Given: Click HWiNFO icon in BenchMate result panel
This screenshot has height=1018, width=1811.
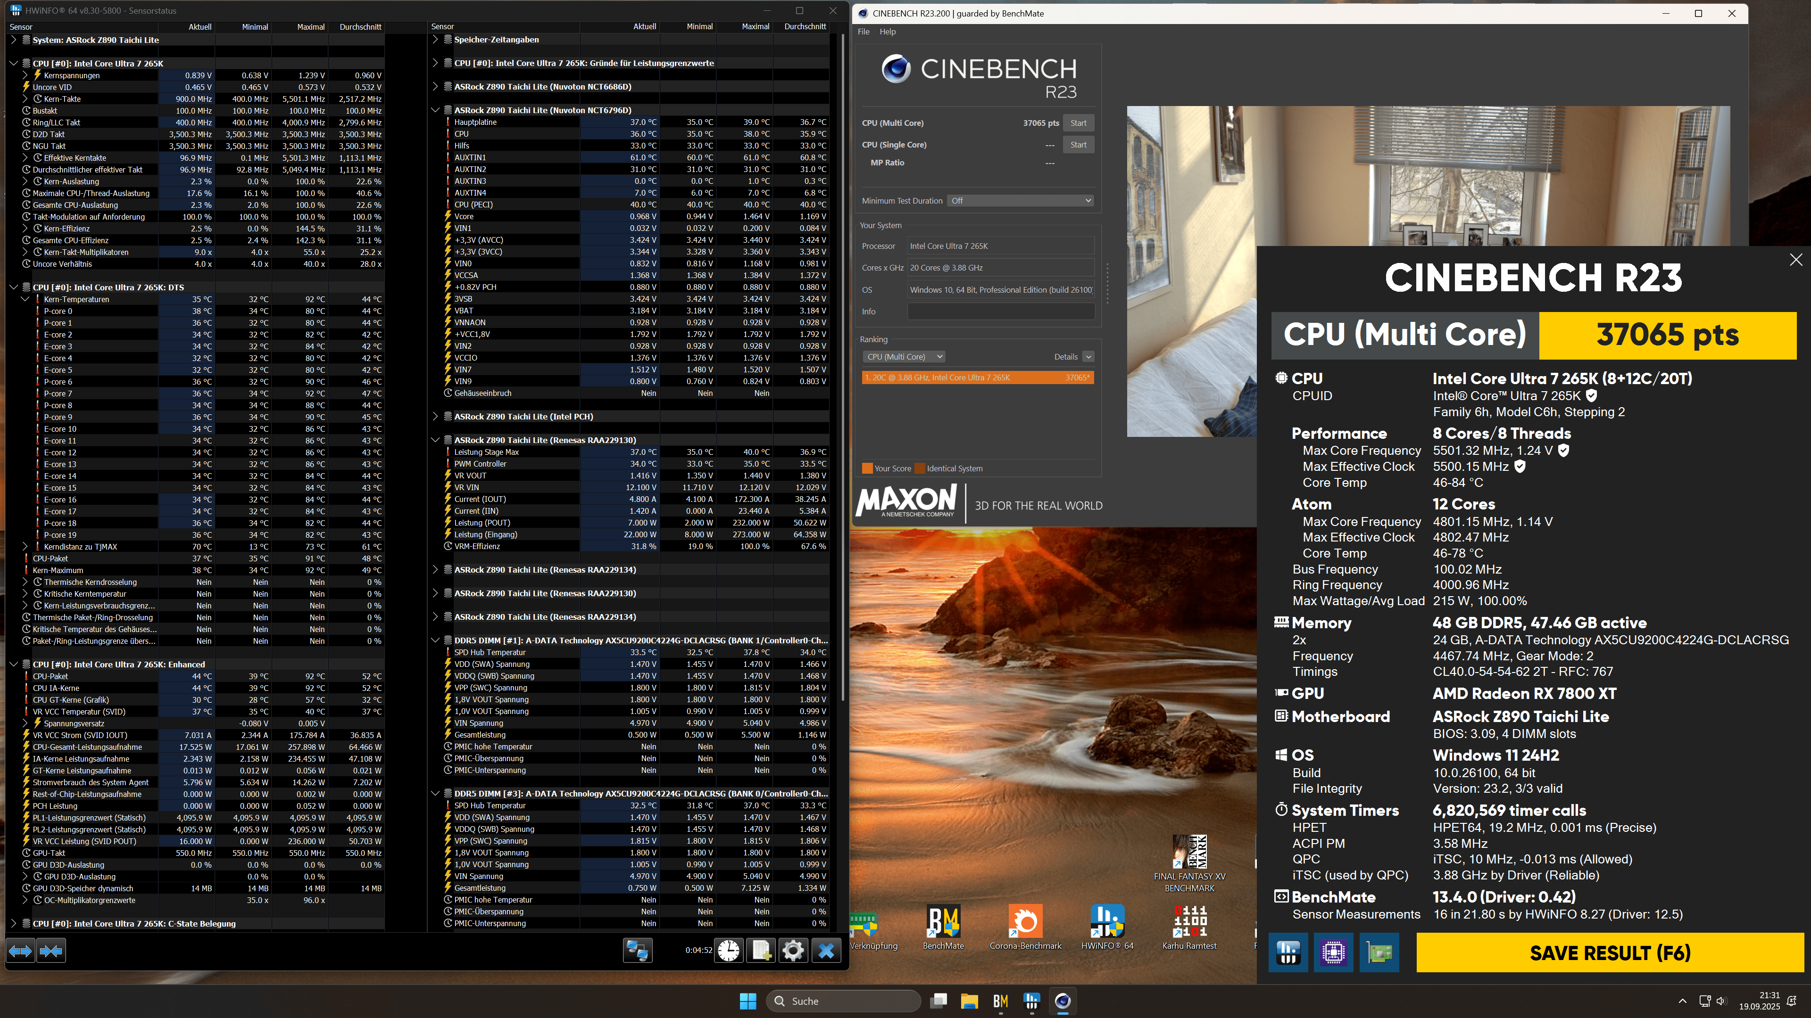Looking at the screenshot, I should coord(1288,952).
